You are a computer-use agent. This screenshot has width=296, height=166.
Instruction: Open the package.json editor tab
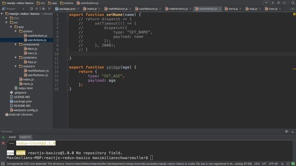(67, 9)
